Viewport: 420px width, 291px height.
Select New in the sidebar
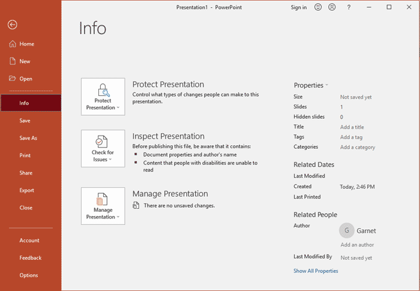[x=25, y=61]
